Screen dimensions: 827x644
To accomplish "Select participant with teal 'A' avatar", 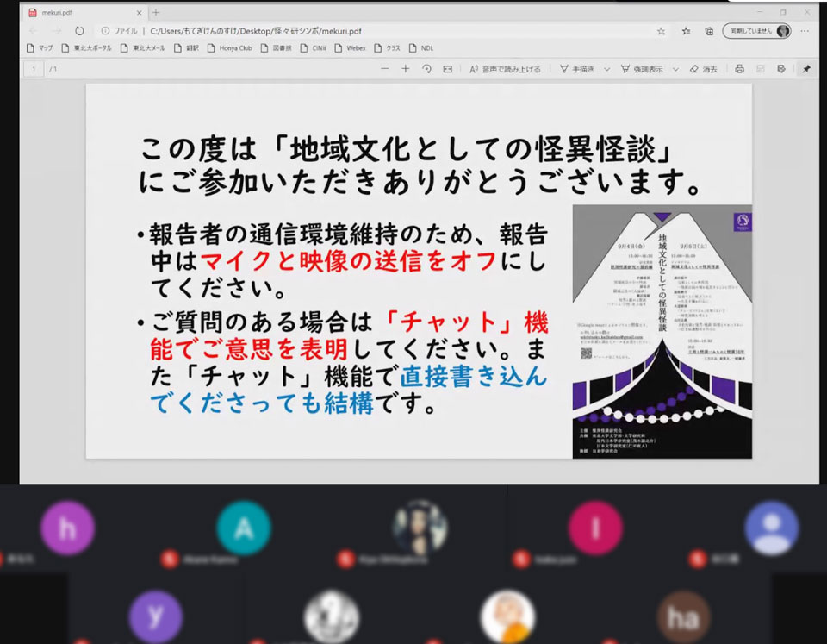I will pyautogui.click(x=244, y=528).
